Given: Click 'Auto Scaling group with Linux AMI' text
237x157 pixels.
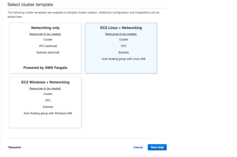Looking at the screenshot, I should (x=124, y=59).
